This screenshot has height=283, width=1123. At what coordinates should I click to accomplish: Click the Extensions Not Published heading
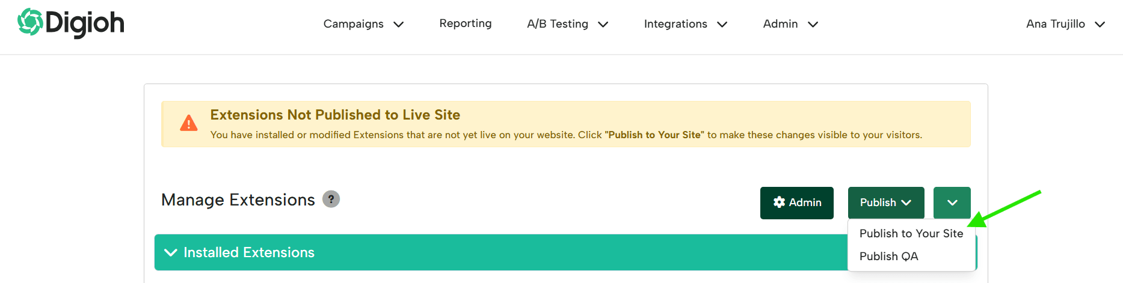click(x=335, y=115)
